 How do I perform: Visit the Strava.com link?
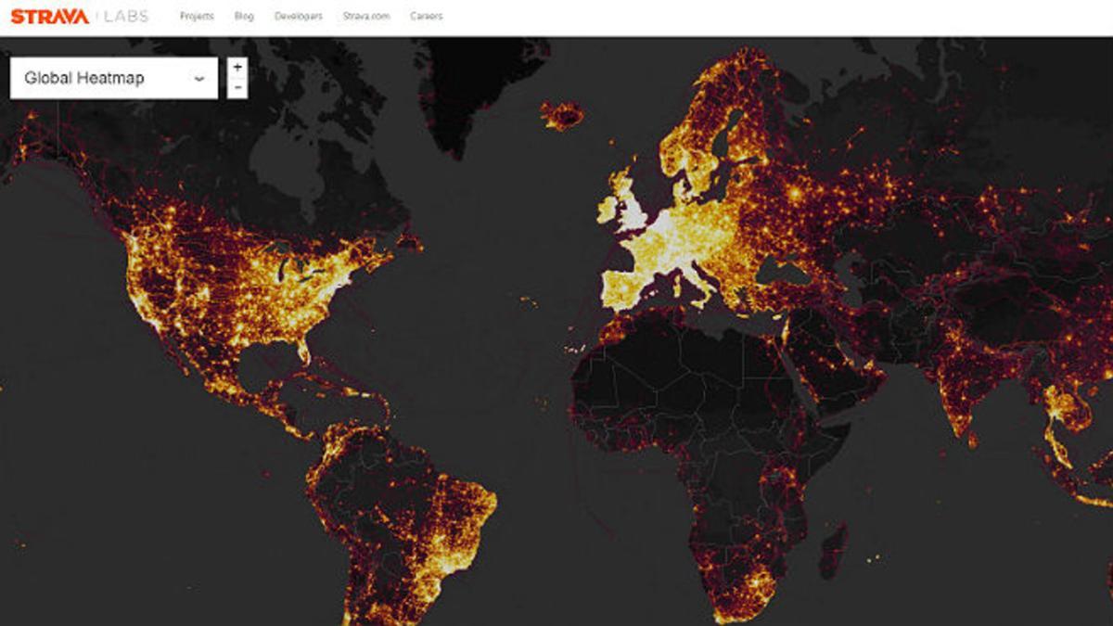[x=366, y=17]
